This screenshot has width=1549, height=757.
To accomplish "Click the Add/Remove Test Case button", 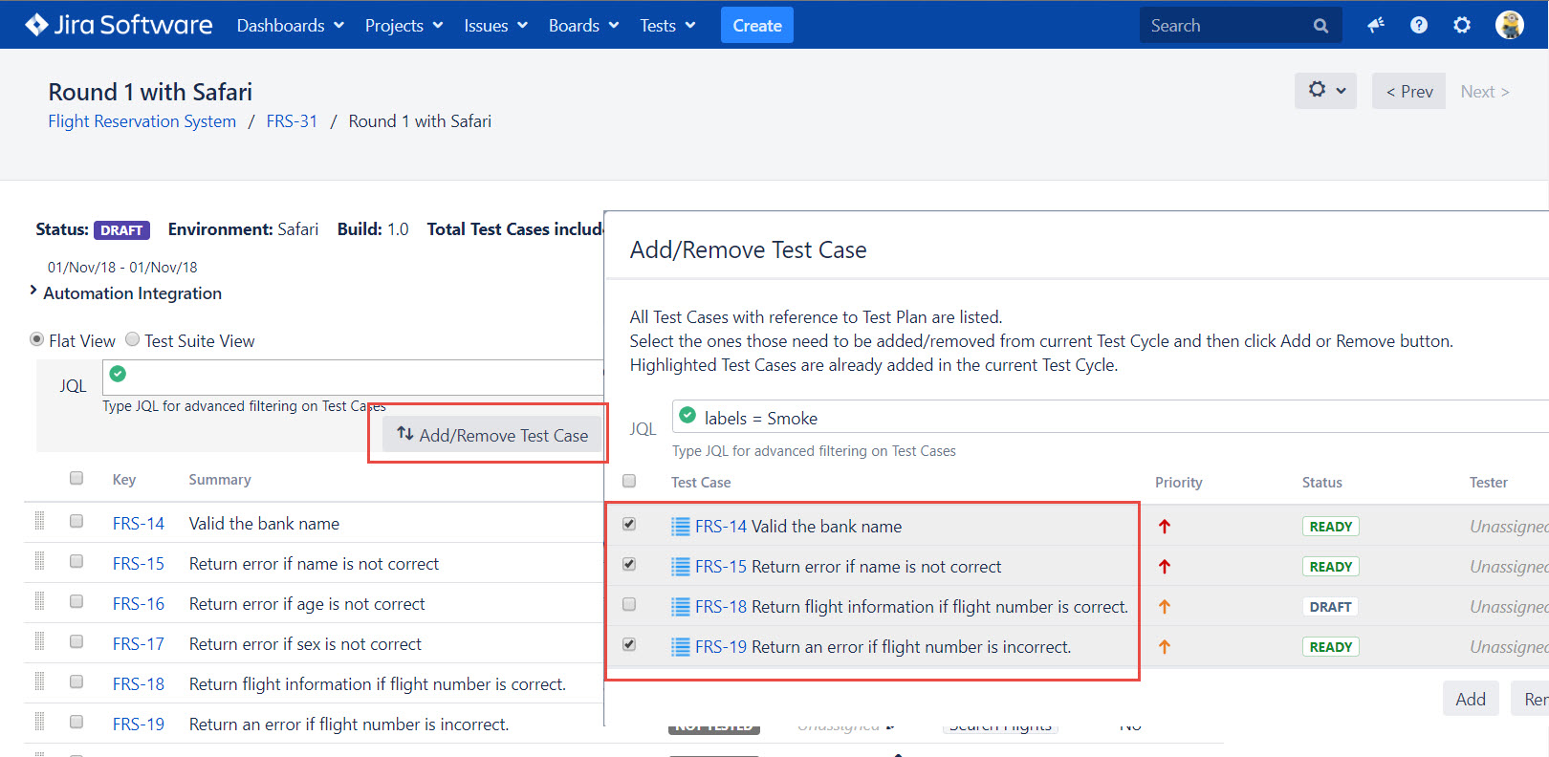I will (492, 435).
